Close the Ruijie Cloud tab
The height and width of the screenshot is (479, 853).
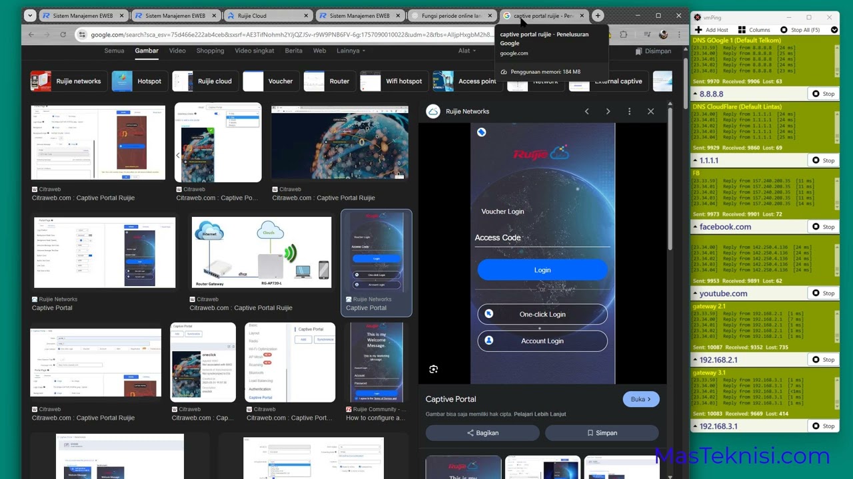305,15
